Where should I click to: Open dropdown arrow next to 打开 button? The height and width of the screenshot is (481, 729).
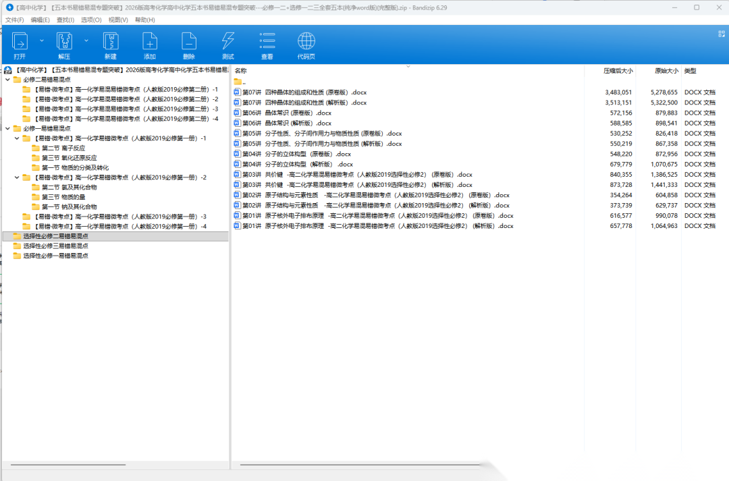point(42,40)
